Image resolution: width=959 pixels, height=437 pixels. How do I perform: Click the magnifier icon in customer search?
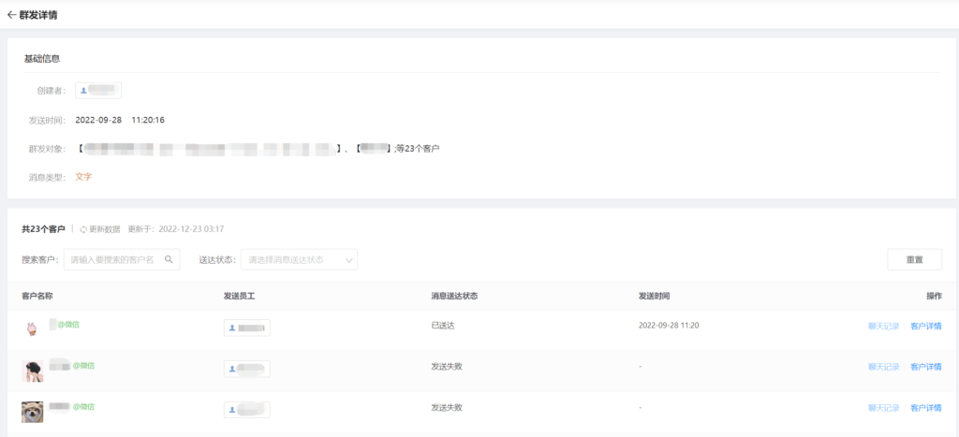170,260
